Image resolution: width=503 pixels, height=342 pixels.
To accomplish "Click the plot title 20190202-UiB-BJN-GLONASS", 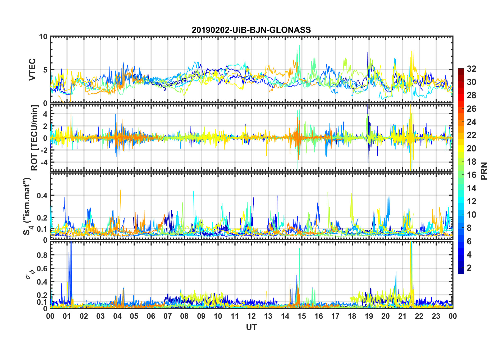I will [x=251, y=30].
